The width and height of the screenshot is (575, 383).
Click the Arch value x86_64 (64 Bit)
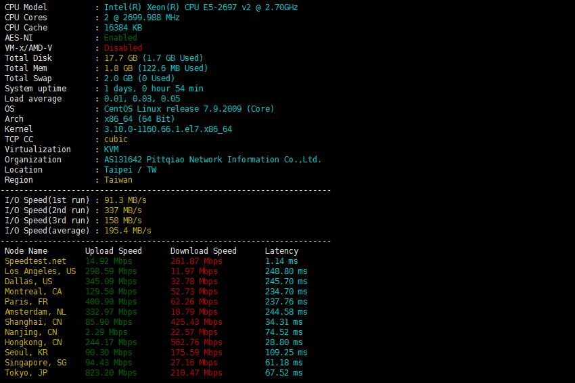click(139, 119)
